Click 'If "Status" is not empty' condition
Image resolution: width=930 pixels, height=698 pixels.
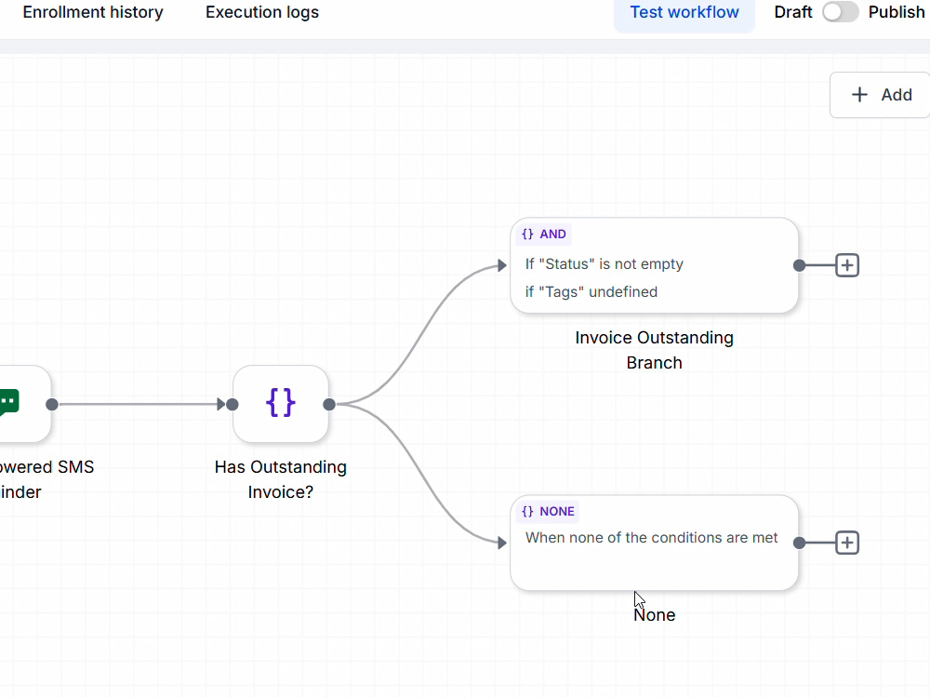coord(604,264)
